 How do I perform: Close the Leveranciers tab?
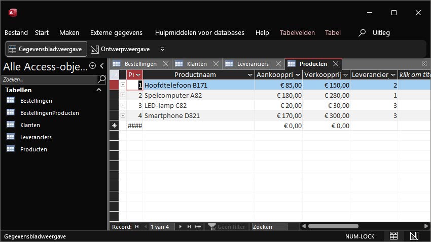278,64
